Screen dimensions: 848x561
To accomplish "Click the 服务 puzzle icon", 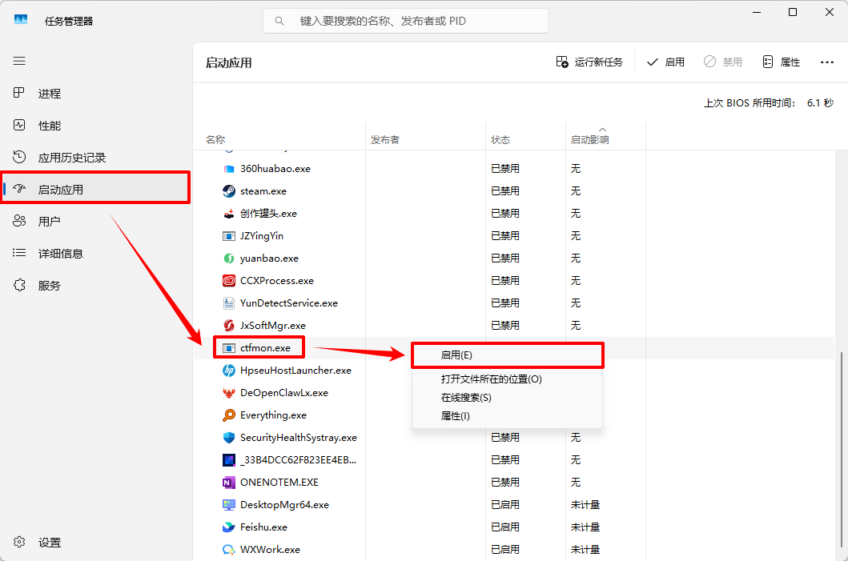I will (19, 286).
